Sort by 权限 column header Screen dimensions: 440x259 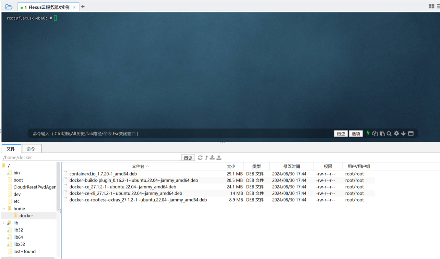328,166
